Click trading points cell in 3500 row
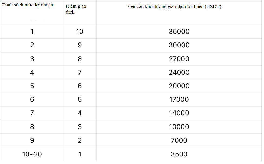Viewport: 264px width, 164px height. click(80, 154)
